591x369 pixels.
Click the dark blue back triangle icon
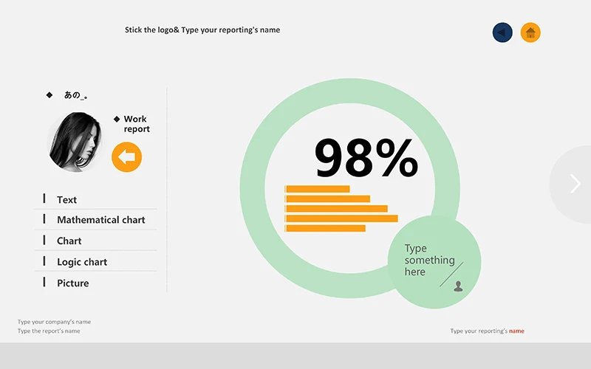502,32
